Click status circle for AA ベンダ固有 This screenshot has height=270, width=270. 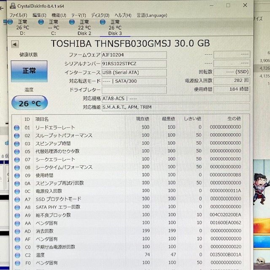coord(17,224)
